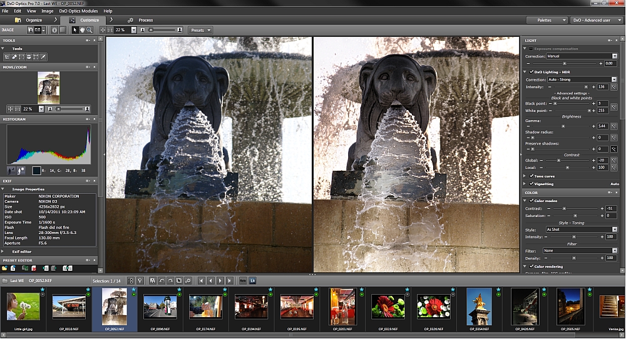The height and width of the screenshot is (339, 626).
Task: Activate the Hand pan tool
Action: click(x=83, y=30)
